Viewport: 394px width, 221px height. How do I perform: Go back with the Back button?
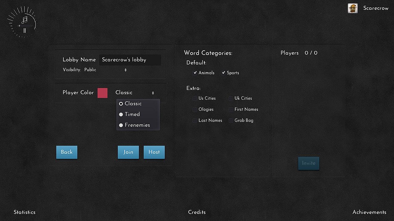click(x=67, y=152)
